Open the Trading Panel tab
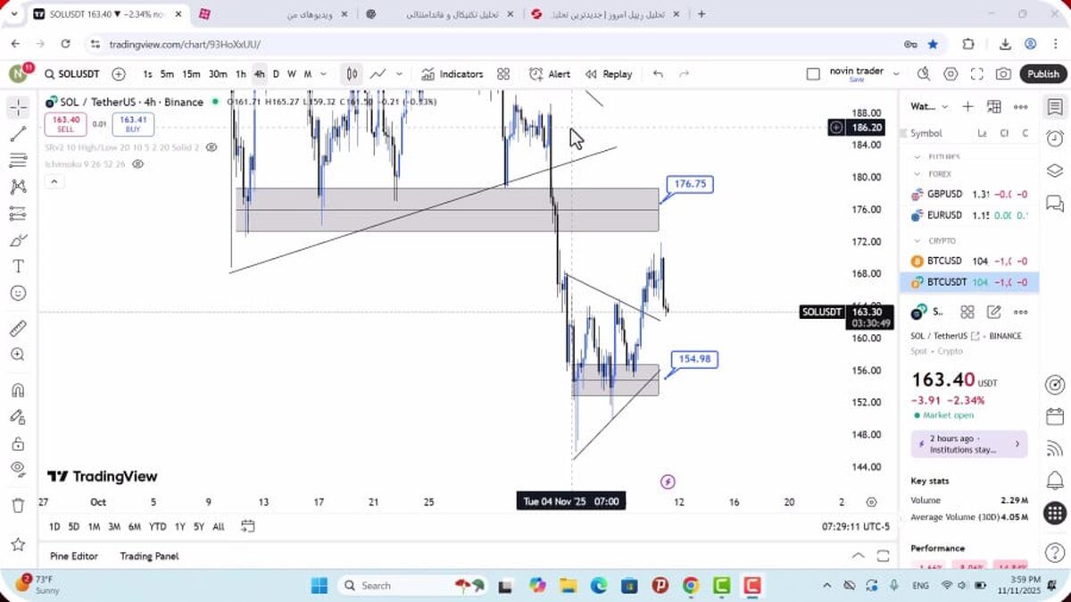The height and width of the screenshot is (602, 1071). (149, 556)
